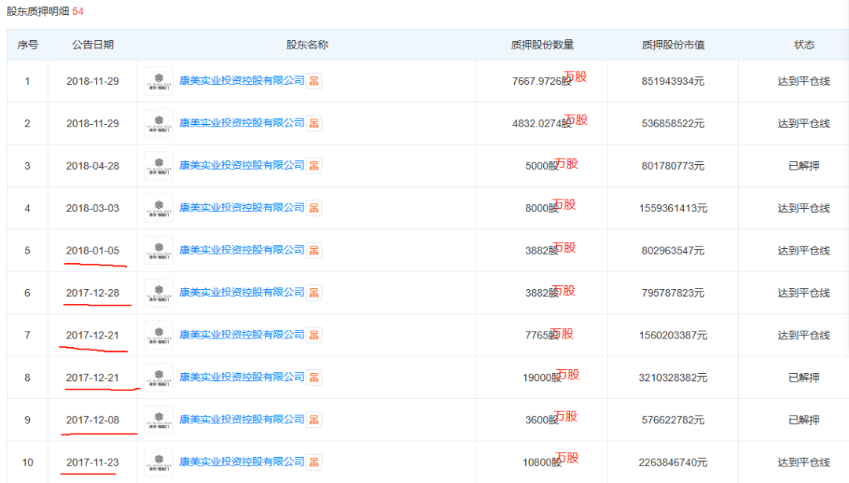Click the company logo in row 8
The height and width of the screenshot is (483, 849).
[x=159, y=378]
